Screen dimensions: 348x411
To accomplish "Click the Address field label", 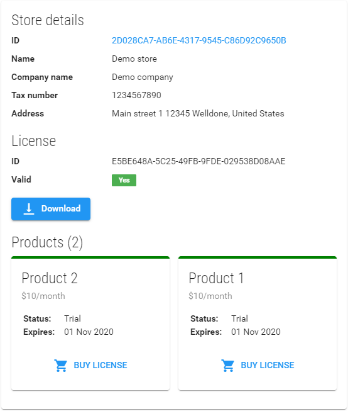I will coord(28,113).
